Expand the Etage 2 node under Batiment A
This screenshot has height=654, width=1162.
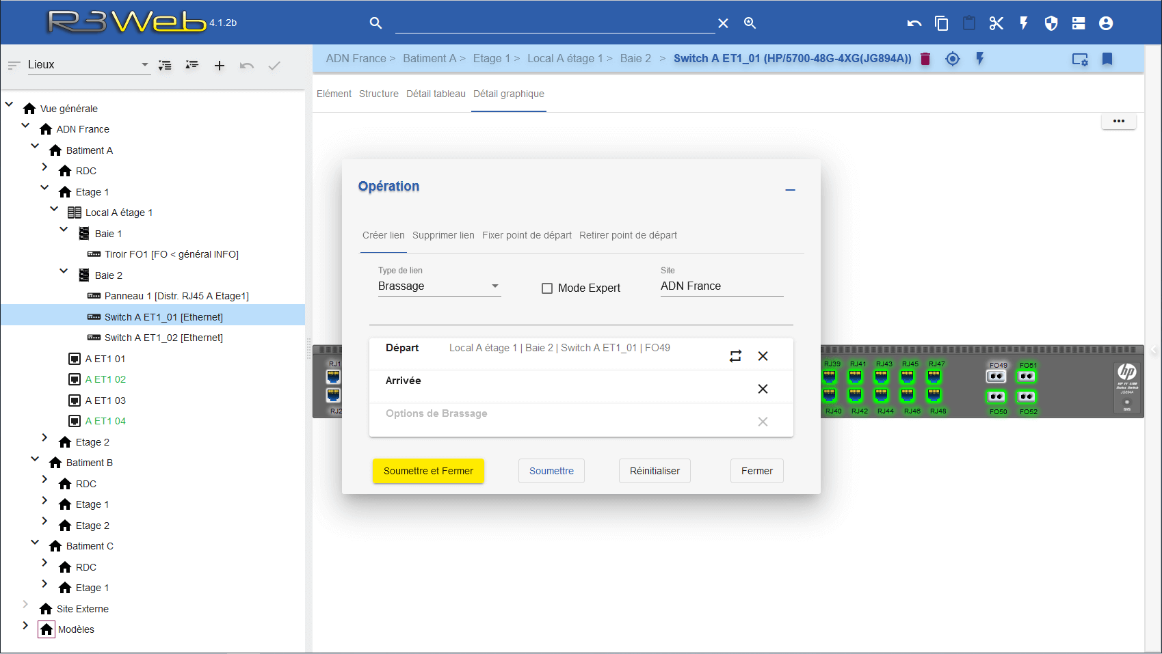(44, 438)
